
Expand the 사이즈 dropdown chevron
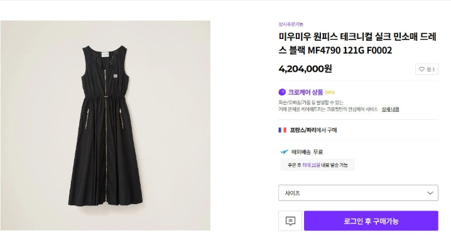point(430,193)
